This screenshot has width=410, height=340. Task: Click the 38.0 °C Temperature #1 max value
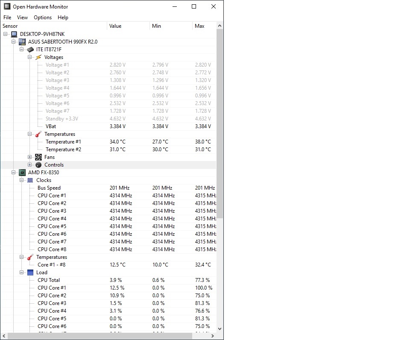click(x=203, y=142)
